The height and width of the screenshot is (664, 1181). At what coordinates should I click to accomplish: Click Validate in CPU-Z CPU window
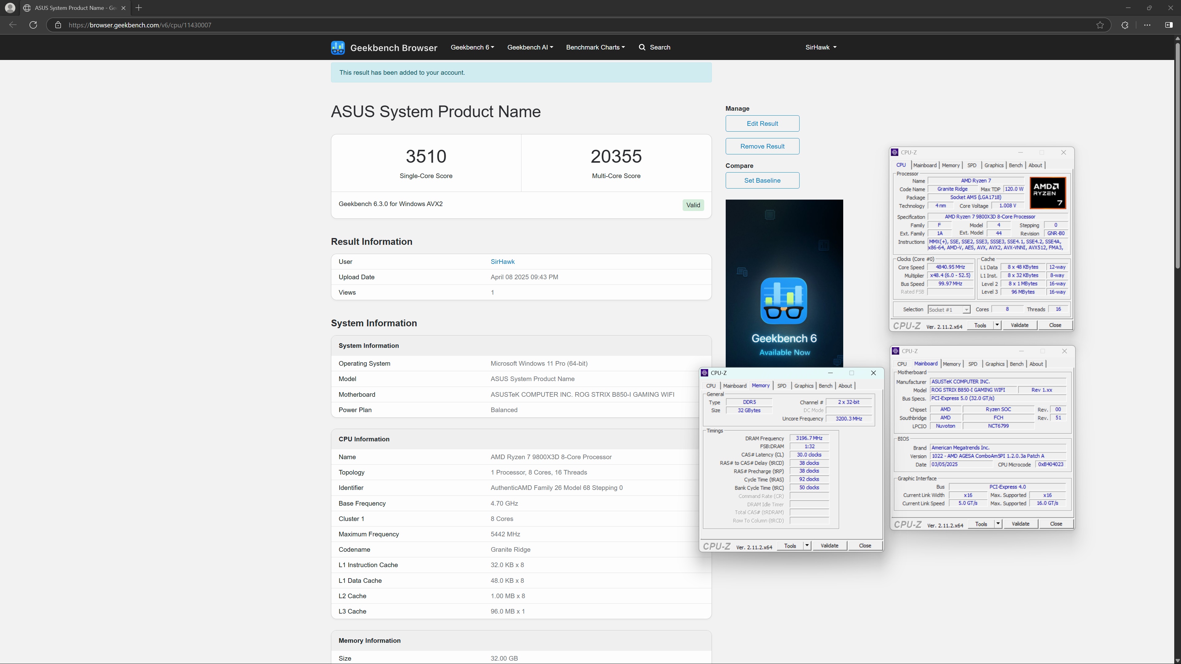tap(1019, 325)
